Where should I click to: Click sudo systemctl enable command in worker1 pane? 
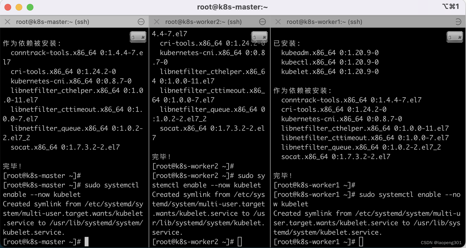[367, 199]
